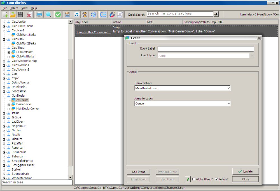Collapse the GunDealer tree node

[x=4, y=96]
